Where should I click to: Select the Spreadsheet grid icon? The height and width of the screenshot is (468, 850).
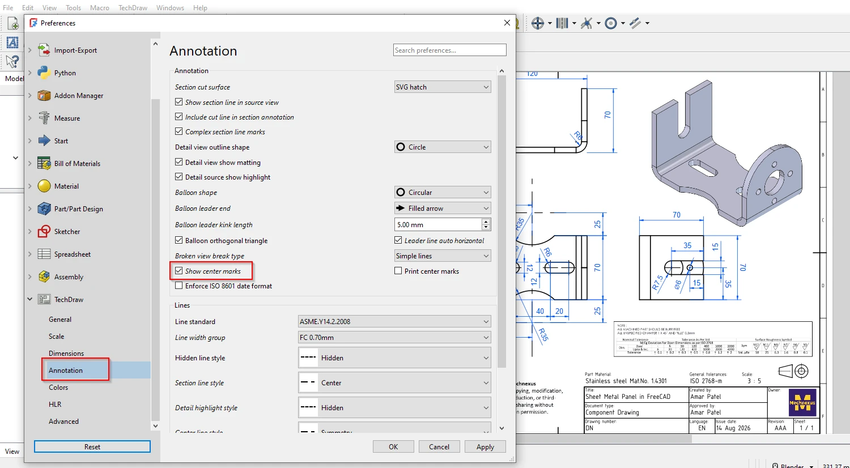click(x=44, y=254)
